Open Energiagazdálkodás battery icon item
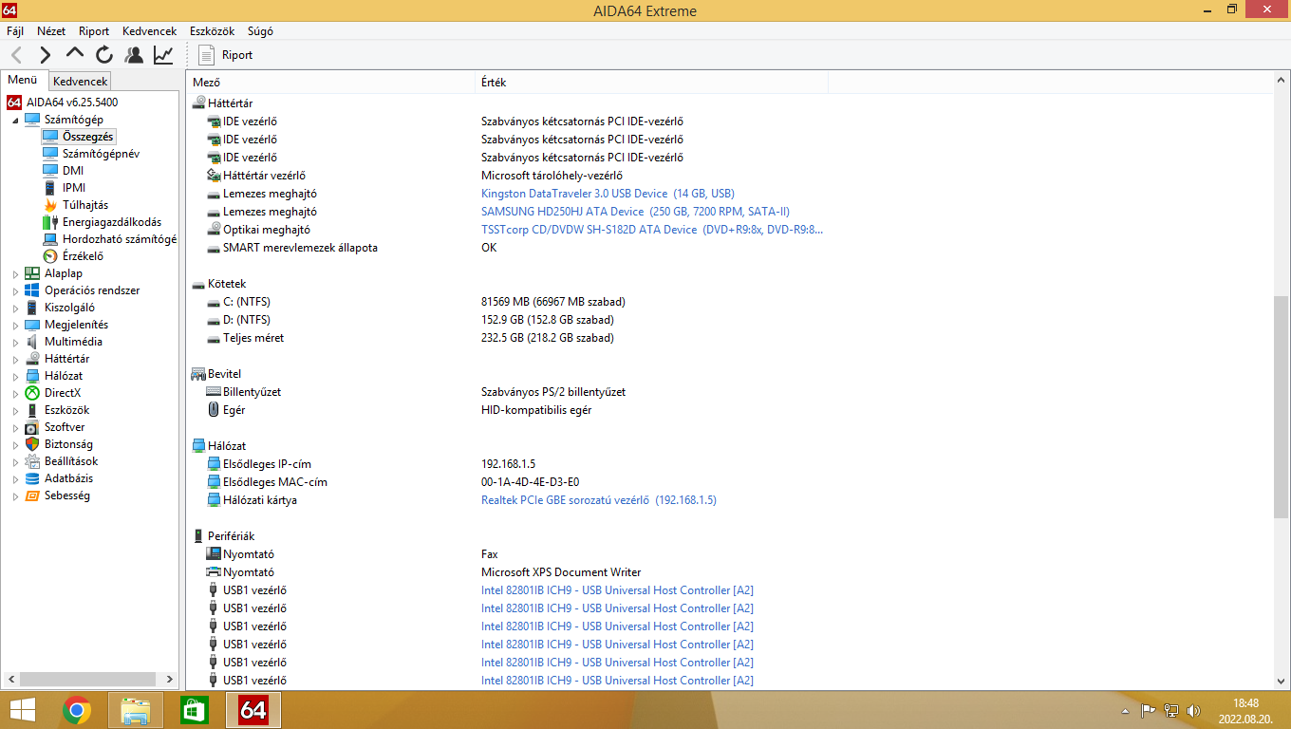 [x=50, y=222]
